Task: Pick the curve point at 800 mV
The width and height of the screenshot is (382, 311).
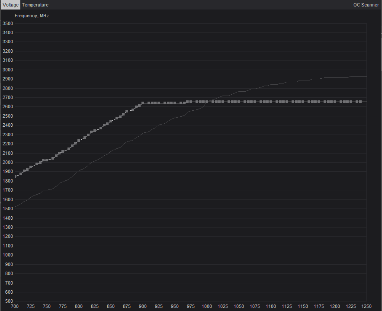Action: pyautogui.click(x=79, y=141)
